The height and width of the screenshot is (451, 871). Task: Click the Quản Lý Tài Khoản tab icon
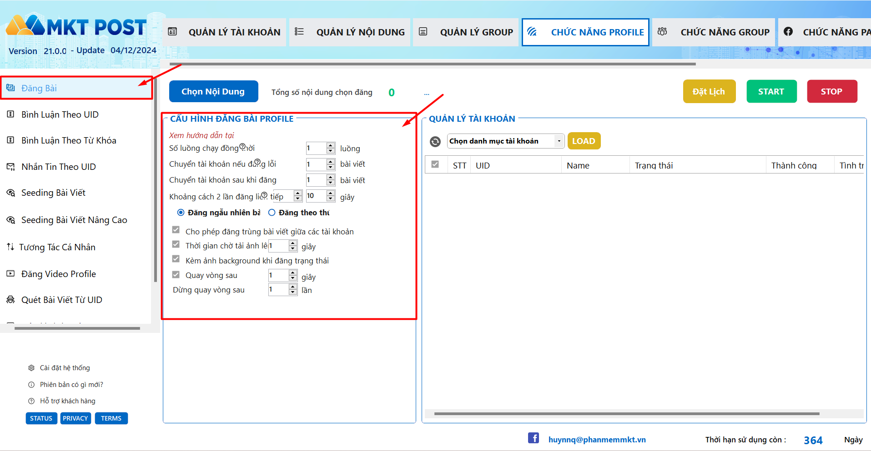point(172,31)
